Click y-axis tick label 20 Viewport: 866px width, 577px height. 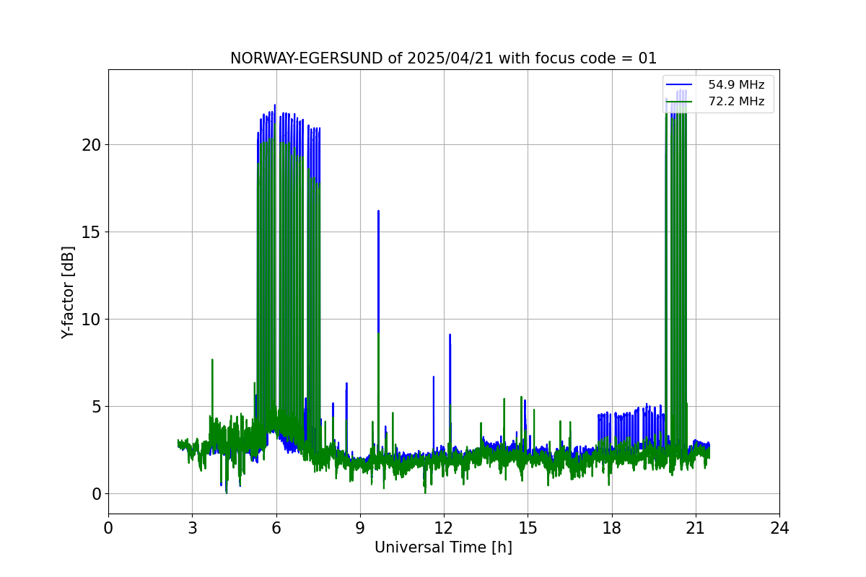coord(92,145)
